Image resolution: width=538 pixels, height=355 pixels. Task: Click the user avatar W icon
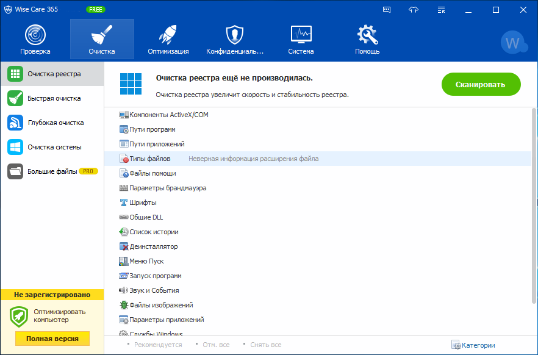click(514, 42)
